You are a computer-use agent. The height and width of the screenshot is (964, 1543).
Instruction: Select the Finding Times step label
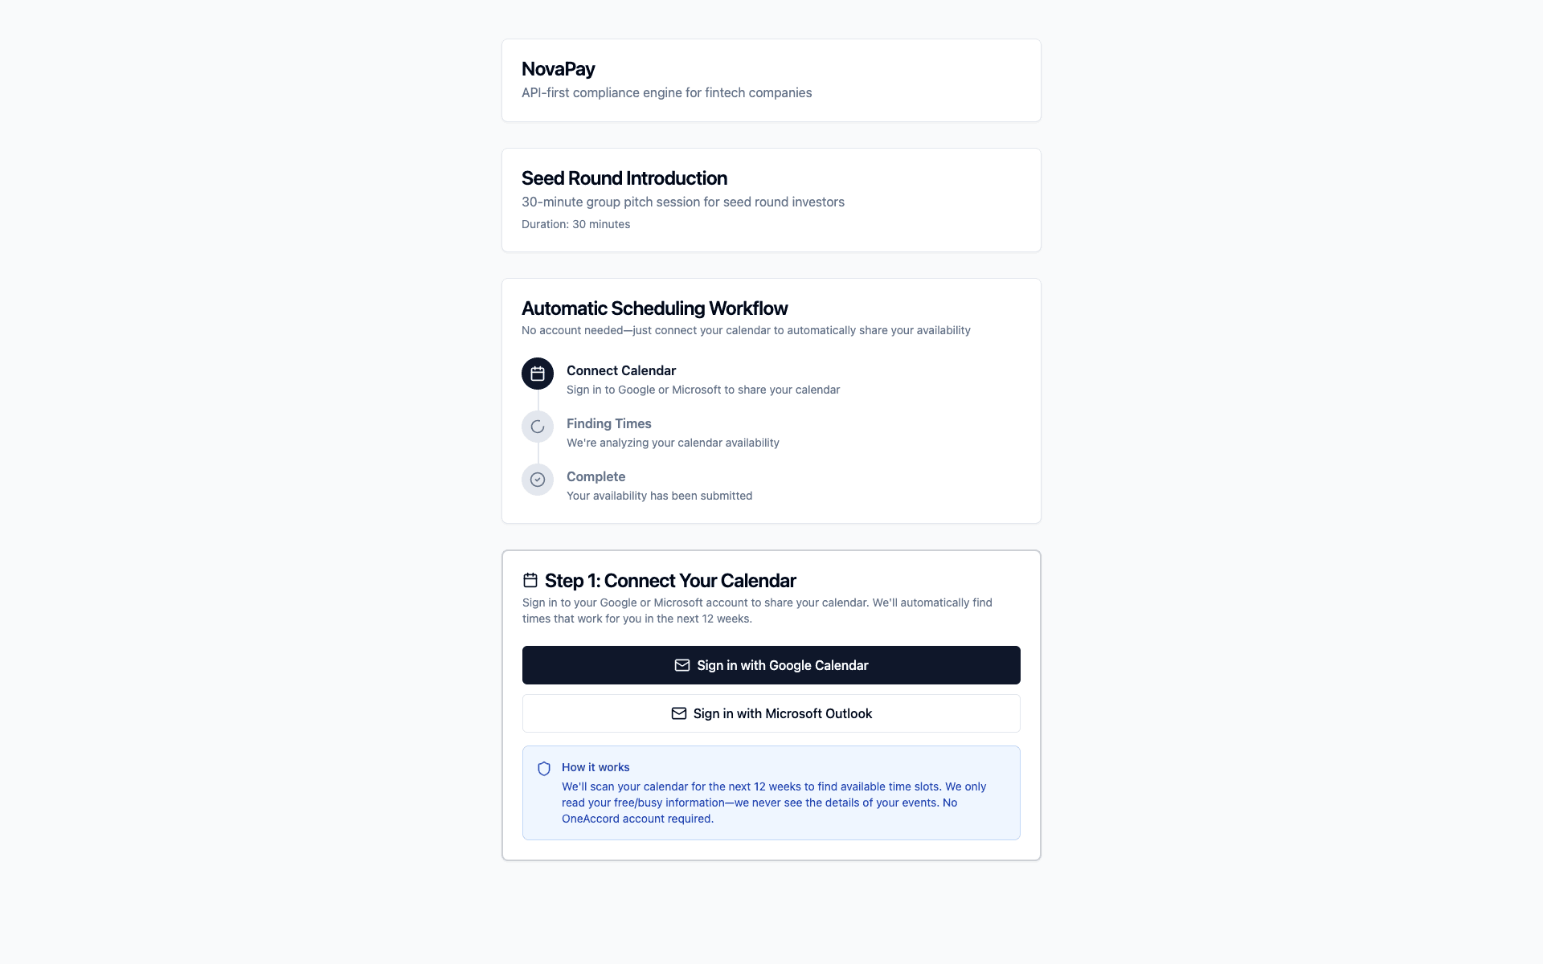point(608,423)
